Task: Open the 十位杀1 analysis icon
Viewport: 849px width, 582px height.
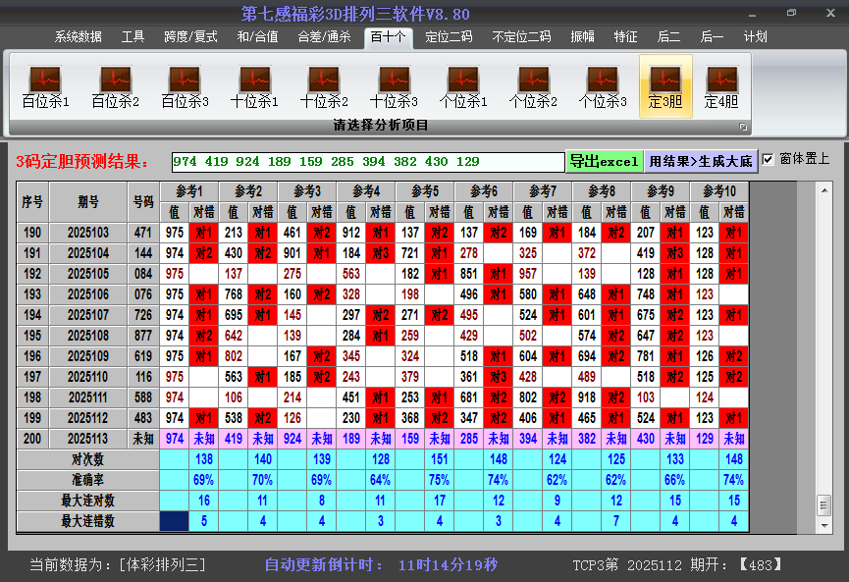Action: coord(254,87)
